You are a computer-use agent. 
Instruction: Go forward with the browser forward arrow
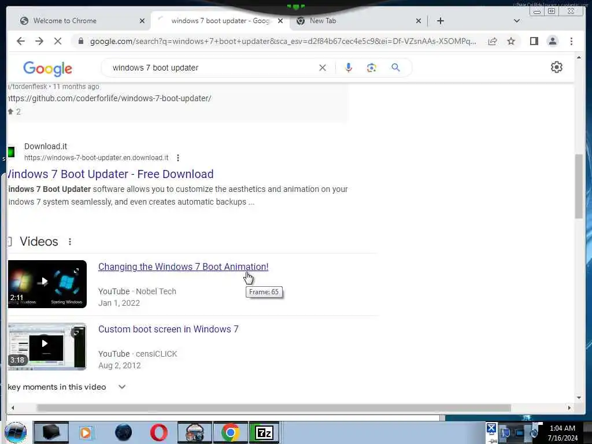[x=39, y=41]
